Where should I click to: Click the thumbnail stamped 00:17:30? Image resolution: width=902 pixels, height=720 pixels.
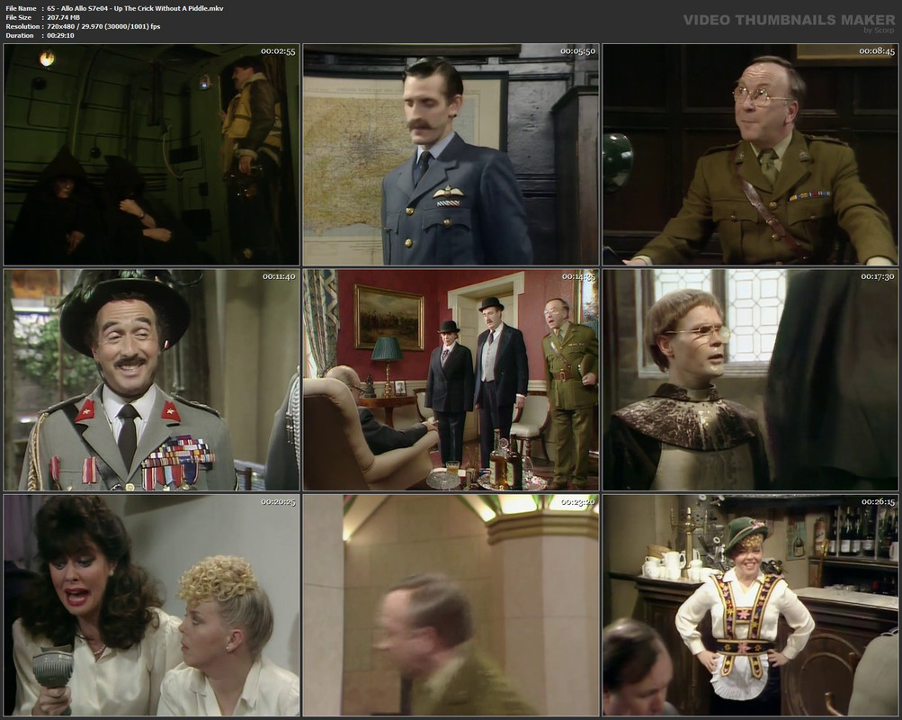750,380
